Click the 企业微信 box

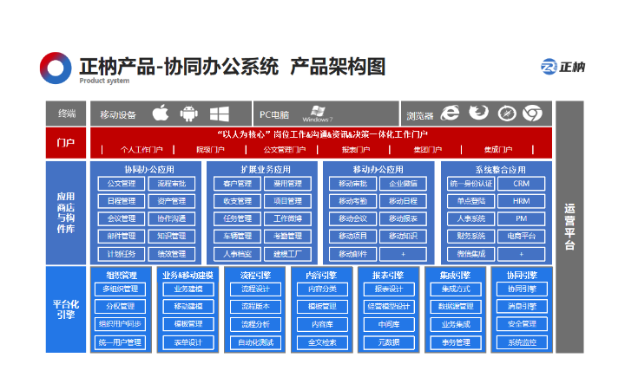point(403,184)
